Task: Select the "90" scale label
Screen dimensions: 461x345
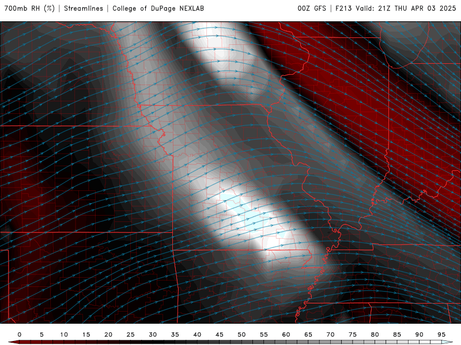Action: [419, 335]
